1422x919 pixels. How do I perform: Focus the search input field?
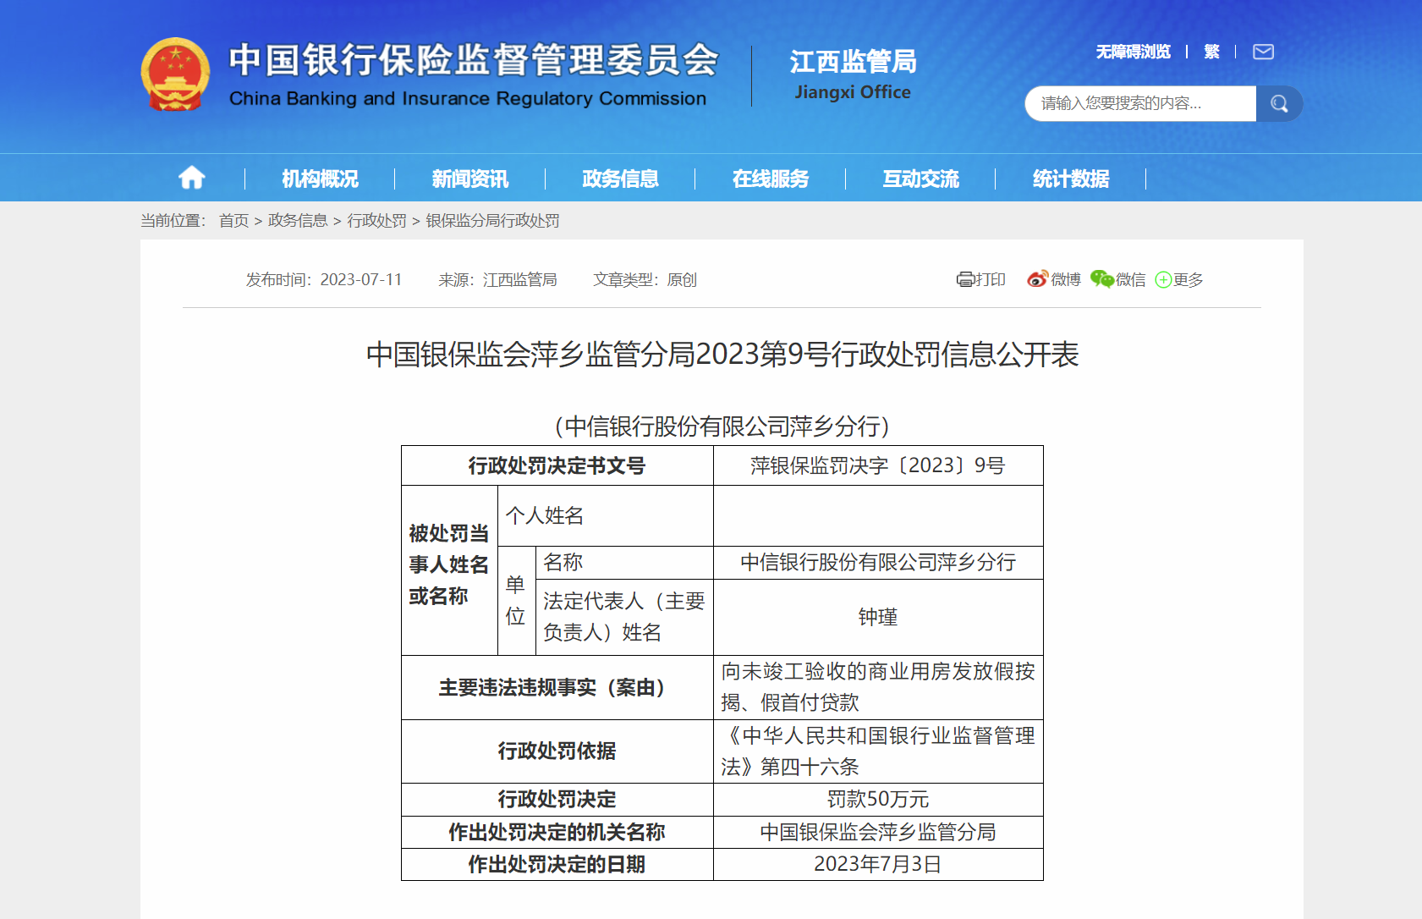click(1140, 103)
